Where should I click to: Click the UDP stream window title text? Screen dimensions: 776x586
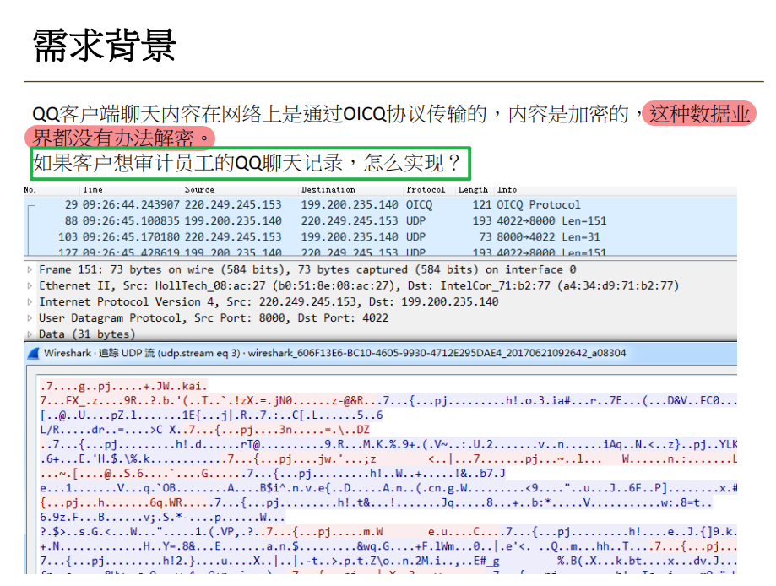334,354
